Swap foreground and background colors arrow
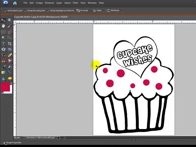The width and height of the screenshot is (196, 147). tap(11, 83)
